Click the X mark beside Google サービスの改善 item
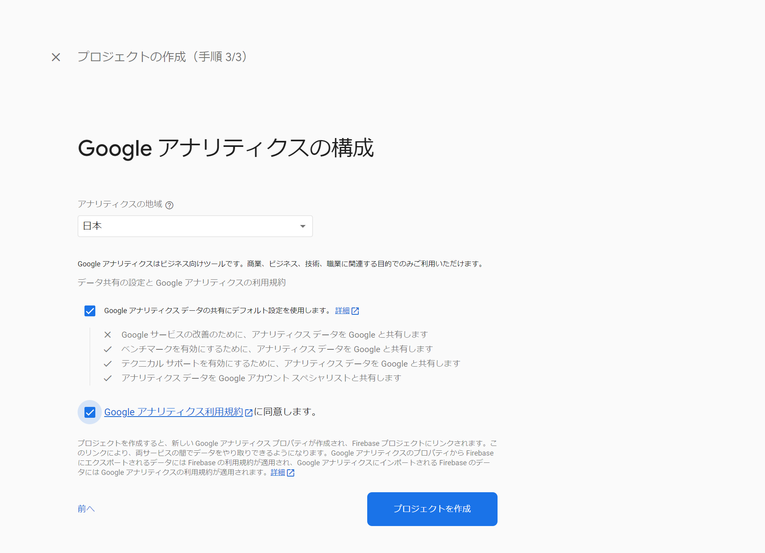The height and width of the screenshot is (553, 765). point(107,334)
